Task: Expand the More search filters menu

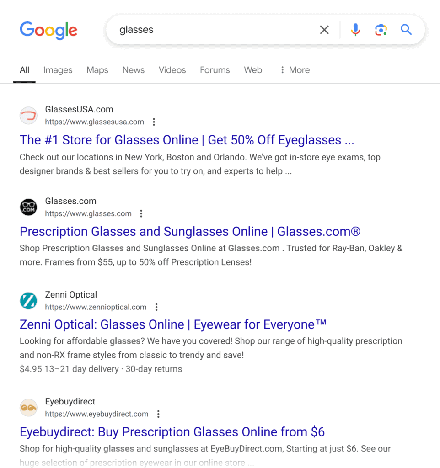Action: tap(295, 70)
